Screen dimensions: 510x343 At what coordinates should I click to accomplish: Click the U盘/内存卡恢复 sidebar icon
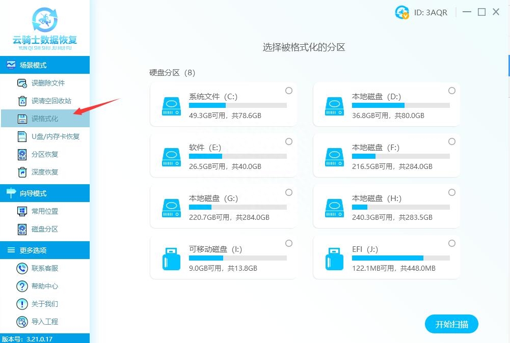(x=21, y=136)
